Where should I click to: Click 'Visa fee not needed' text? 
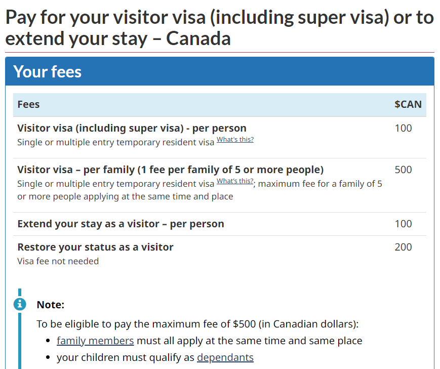(58, 261)
